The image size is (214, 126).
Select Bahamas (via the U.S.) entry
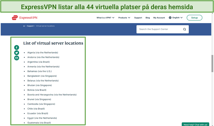40,71
